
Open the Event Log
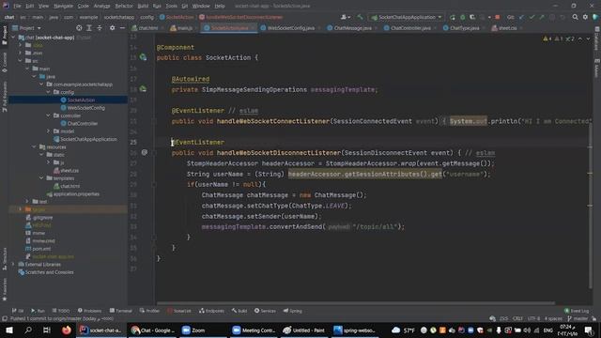(x=577, y=311)
